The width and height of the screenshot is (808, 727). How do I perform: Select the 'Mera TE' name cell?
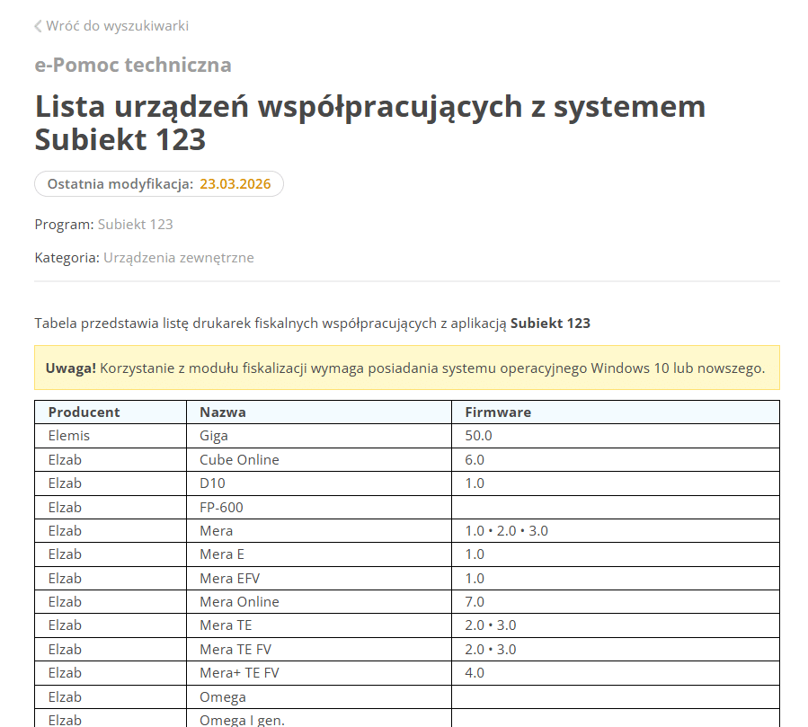tap(319, 625)
